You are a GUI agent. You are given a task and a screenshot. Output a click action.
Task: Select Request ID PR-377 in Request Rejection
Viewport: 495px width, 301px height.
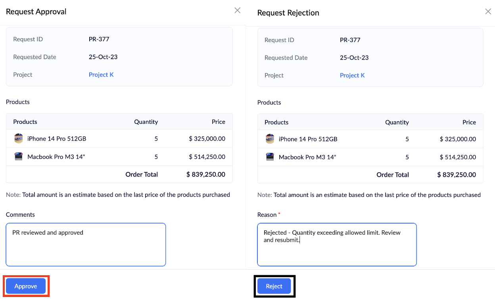point(350,40)
